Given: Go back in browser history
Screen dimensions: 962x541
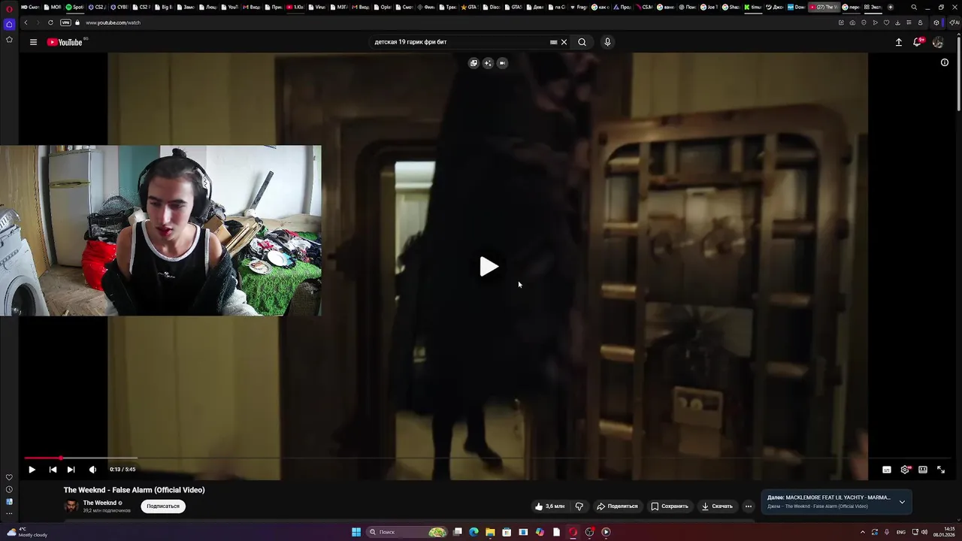Looking at the screenshot, I should [x=26, y=23].
